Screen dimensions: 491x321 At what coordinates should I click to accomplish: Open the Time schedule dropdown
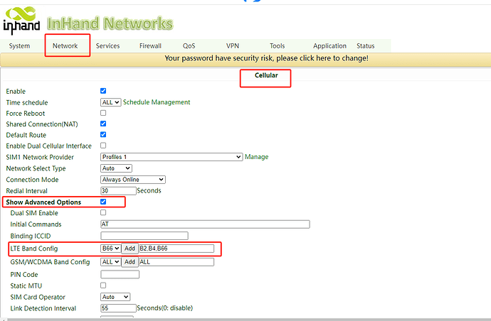pos(111,102)
